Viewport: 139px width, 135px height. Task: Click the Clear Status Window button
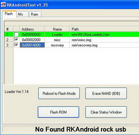click(106, 112)
